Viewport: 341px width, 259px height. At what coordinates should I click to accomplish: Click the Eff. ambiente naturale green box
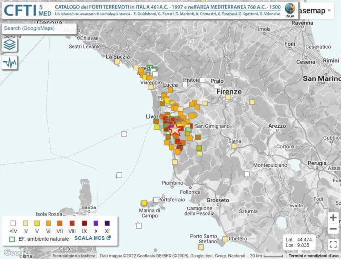click(x=12, y=238)
